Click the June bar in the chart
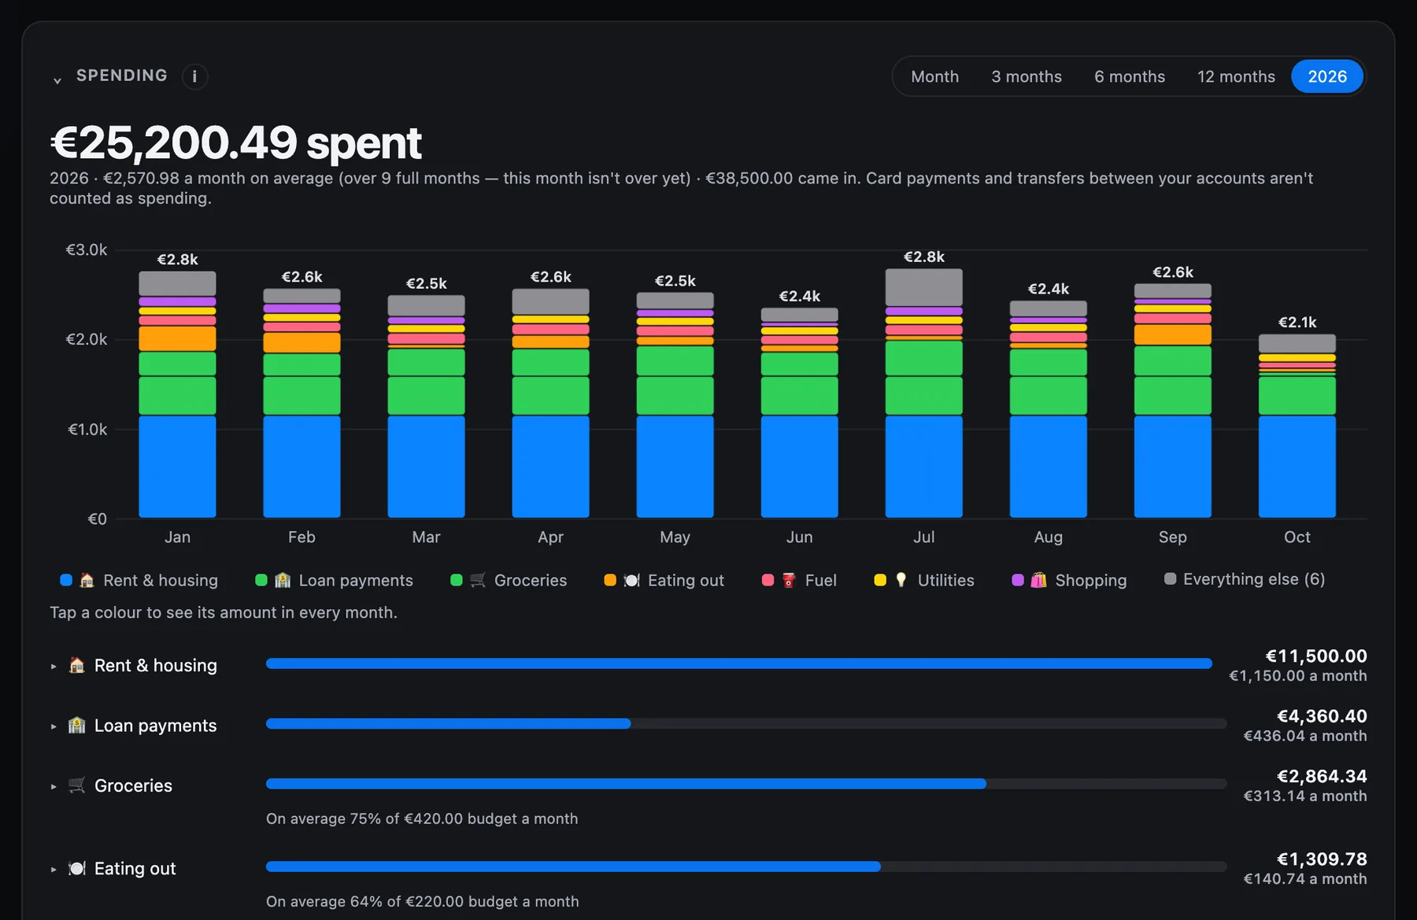Screen dimensions: 1417x920 (799, 412)
